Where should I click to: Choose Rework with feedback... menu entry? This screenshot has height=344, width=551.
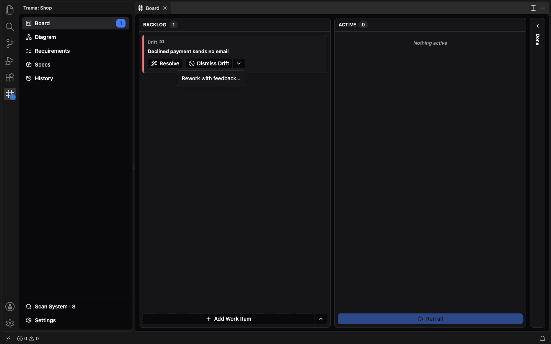(211, 78)
